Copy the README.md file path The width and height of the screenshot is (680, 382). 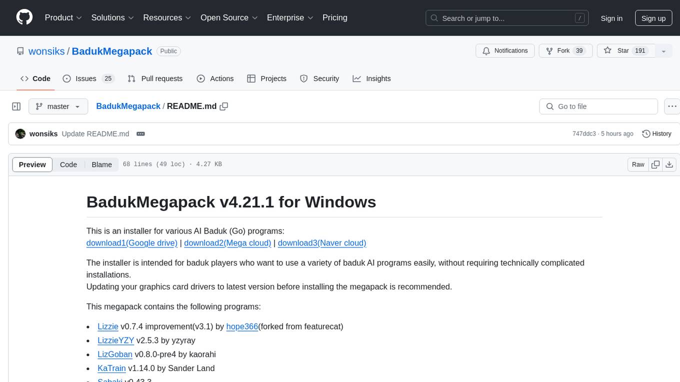pyautogui.click(x=224, y=106)
